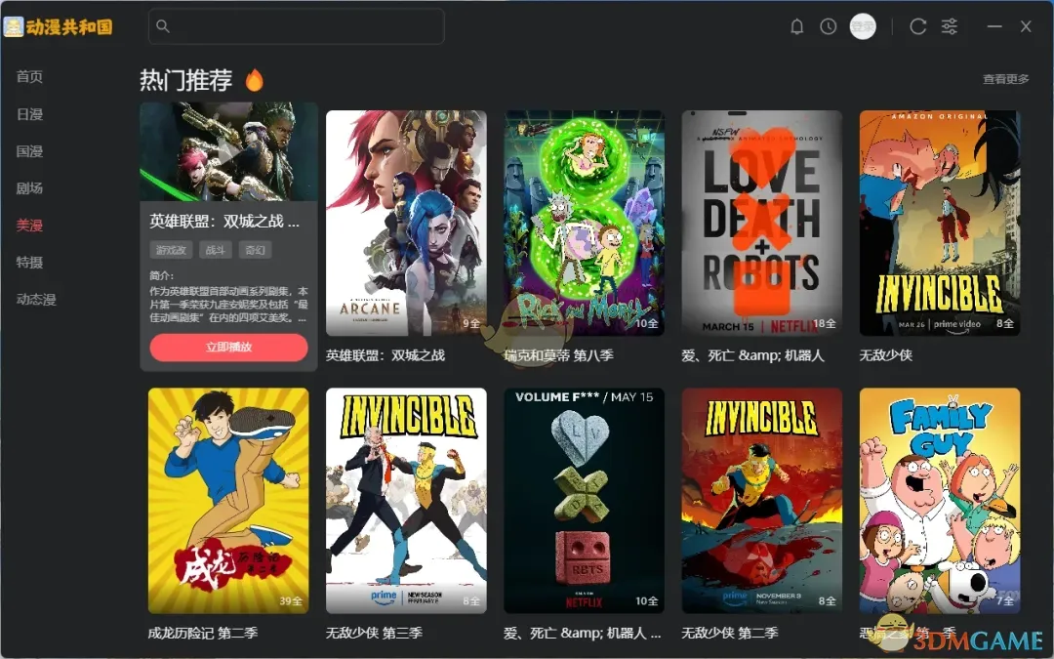Screen dimensions: 1054x659
Task: Open the 动态漫 category
Action: 36,300
